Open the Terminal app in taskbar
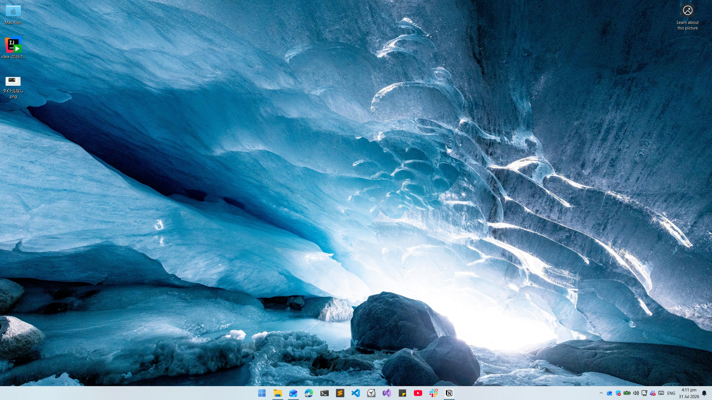Image resolution: width=712 pixels, height=400 pixels. (x=324, y=393)
